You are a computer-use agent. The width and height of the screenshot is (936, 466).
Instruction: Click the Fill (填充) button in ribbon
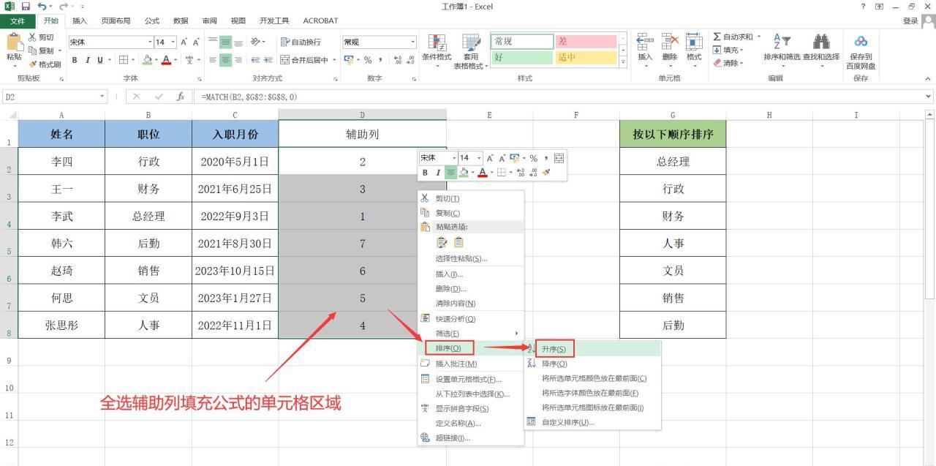tap(728, 50)
